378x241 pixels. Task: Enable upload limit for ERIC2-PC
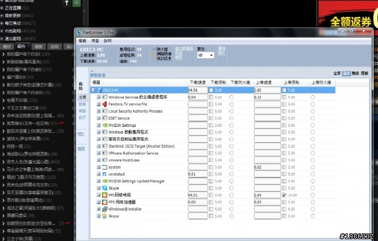284,90
